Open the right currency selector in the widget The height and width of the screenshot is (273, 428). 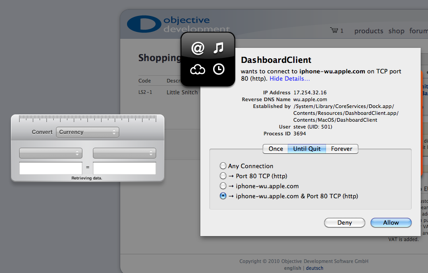point(124,153)
